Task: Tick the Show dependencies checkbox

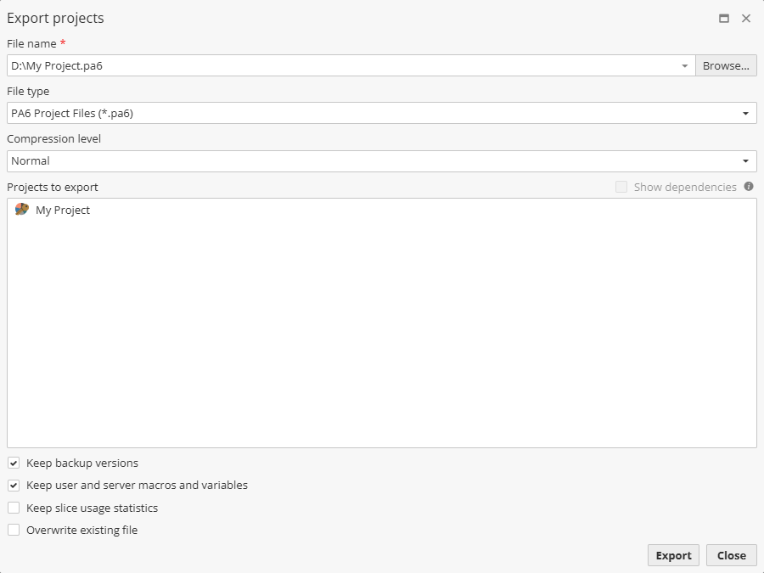Action: pos(621,187)
